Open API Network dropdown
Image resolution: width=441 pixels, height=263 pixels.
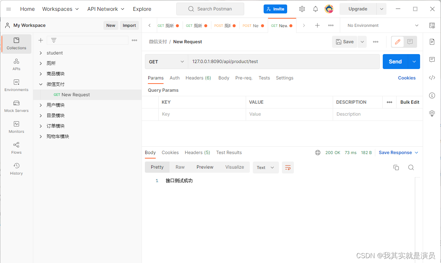pos(106,9)
